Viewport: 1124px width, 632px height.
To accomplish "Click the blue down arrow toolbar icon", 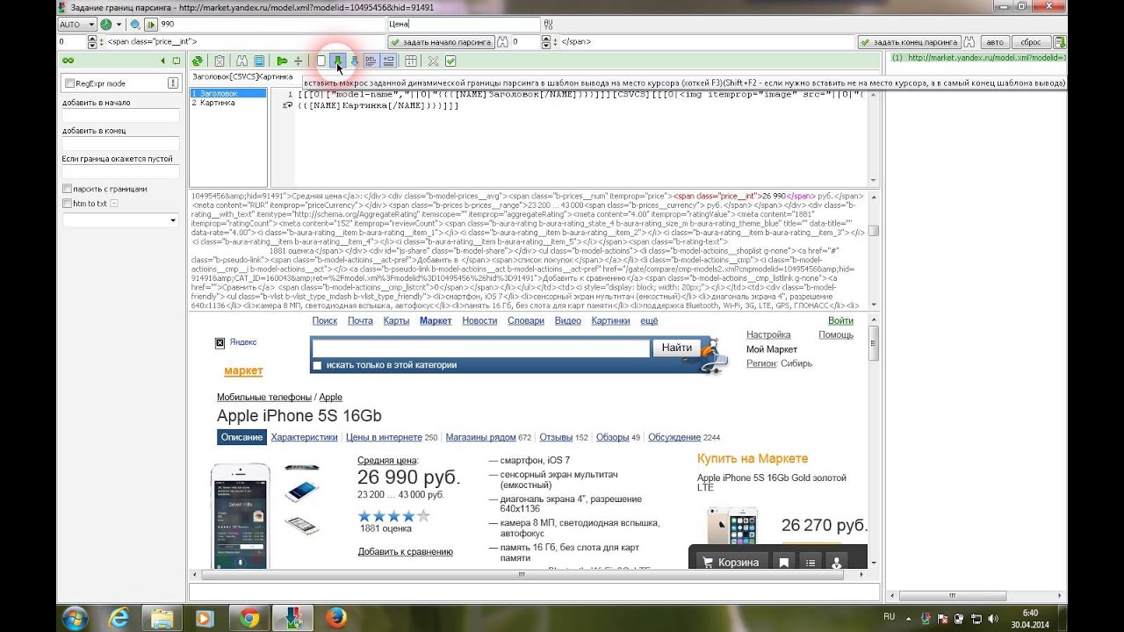I will (x=355, y=61).
